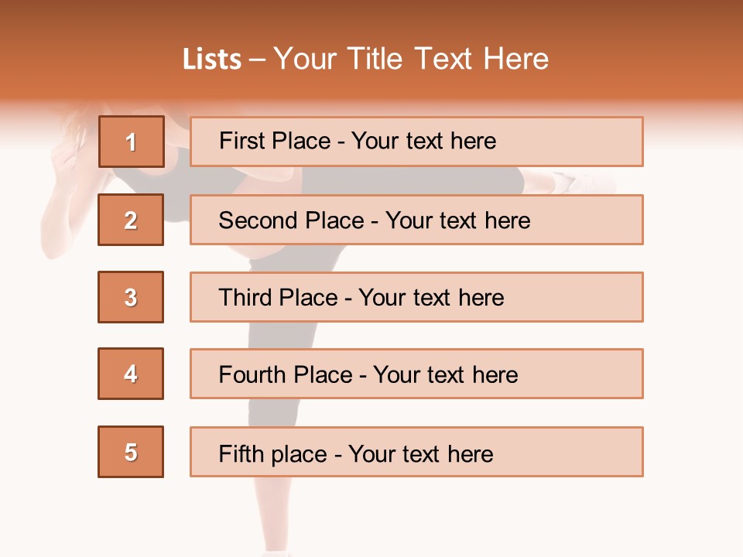The height and width of the screenshot is (557, 743).
Task: Click the word Lists in title
Action: [212, 60]
